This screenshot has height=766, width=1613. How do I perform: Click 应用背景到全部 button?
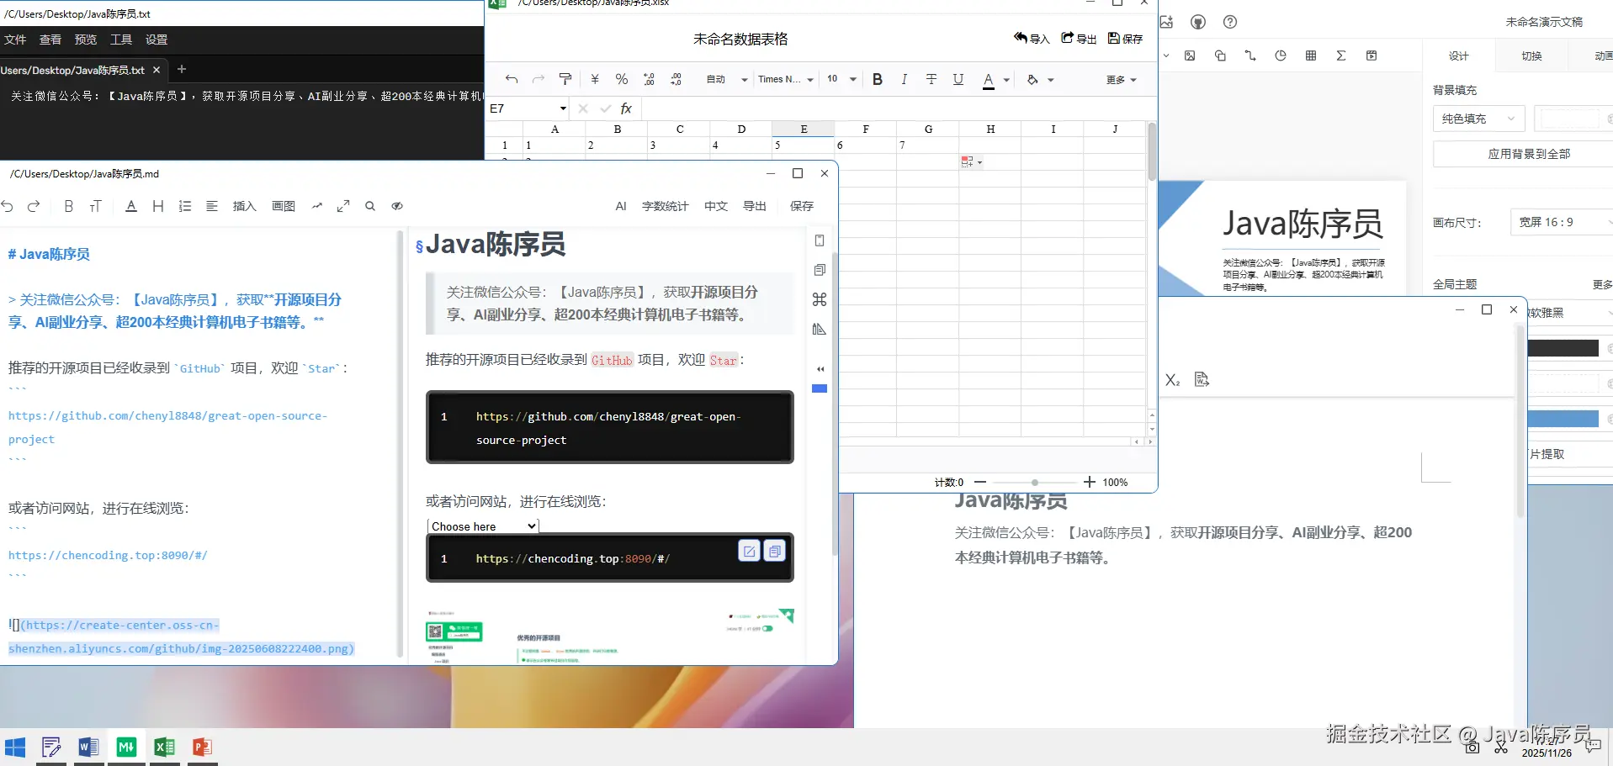click(x=1529, y=154)
